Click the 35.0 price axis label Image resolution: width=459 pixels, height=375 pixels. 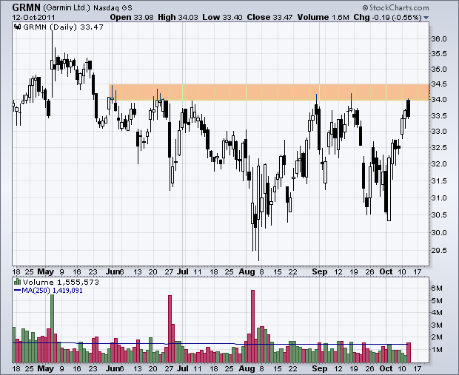[439, 70]
